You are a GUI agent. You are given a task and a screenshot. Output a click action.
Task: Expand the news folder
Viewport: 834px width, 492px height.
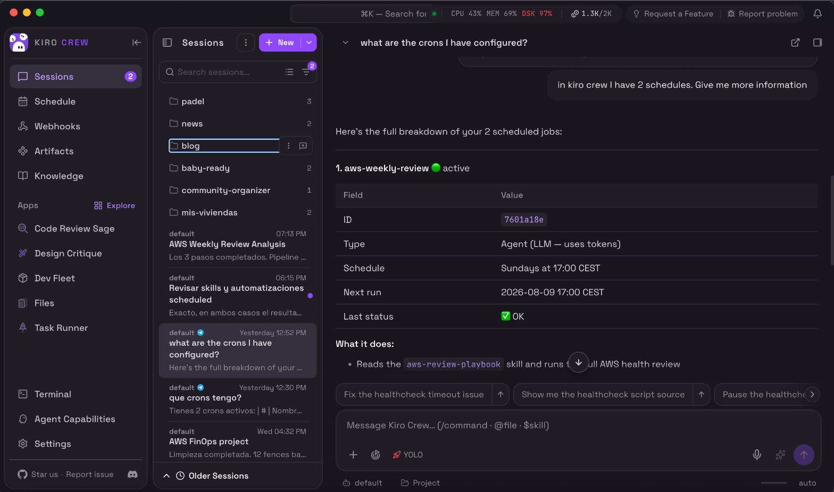click(x=240, y=124)
